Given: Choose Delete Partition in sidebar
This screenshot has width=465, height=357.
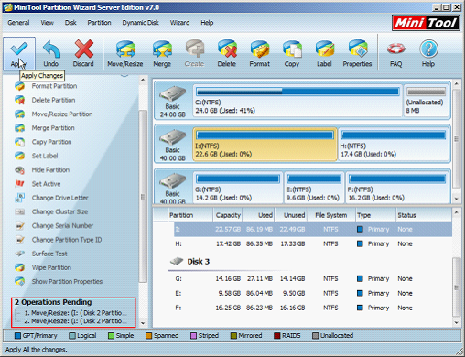Looking at the screenshot, I should point(45,100).
